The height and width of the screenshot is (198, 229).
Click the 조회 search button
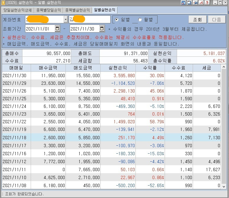[197, 20]
